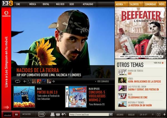Click the next page arrow at bottom

coord(164,115)
